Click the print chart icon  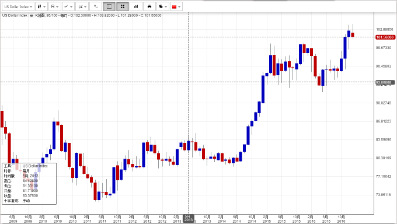149,6
